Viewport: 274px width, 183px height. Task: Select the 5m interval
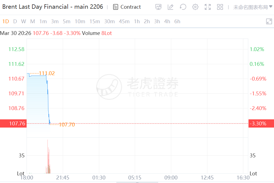(67, 22)
